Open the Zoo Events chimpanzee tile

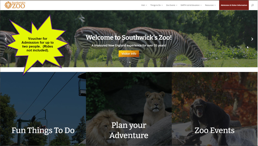[x=215, y=109]
